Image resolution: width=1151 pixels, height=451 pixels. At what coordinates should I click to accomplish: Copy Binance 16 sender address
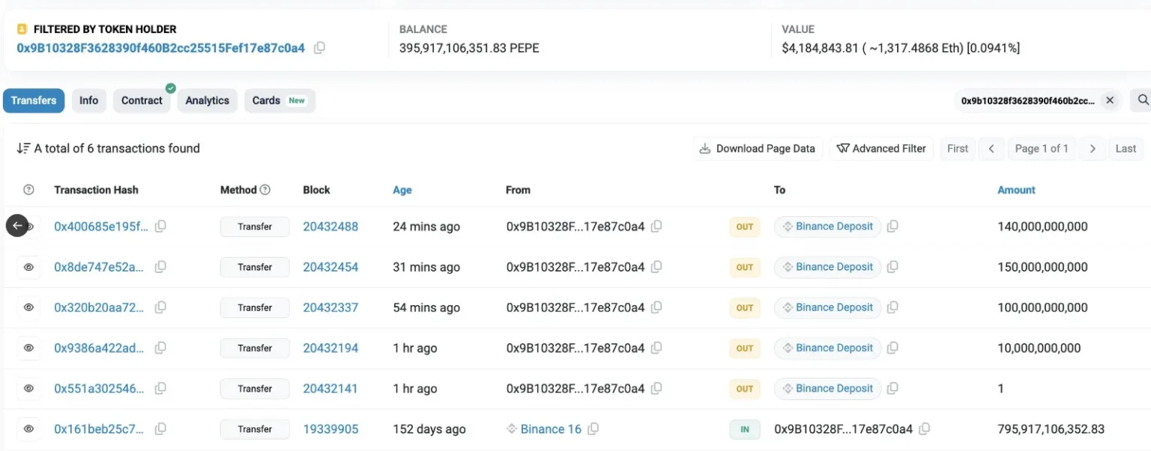[593, 429]
